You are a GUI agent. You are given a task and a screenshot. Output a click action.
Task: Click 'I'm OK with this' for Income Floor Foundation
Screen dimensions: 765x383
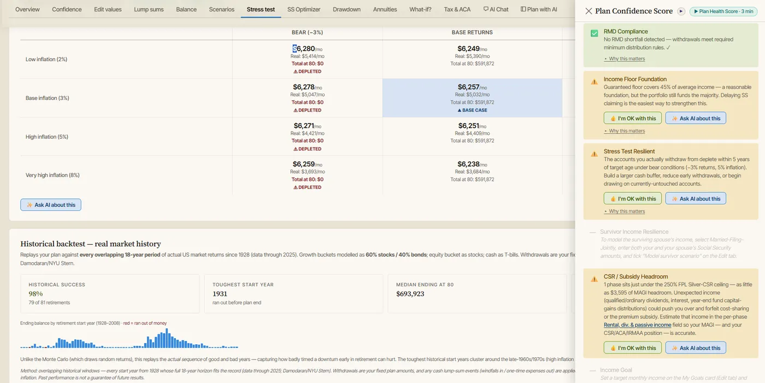[633, 118]
